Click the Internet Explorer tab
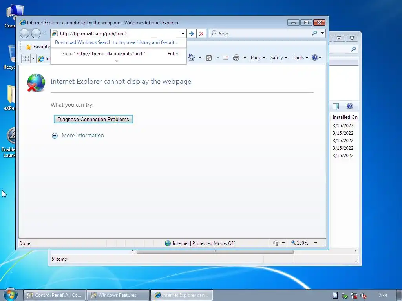This screenshot has height=301, width=402. (x=44, y=59)
